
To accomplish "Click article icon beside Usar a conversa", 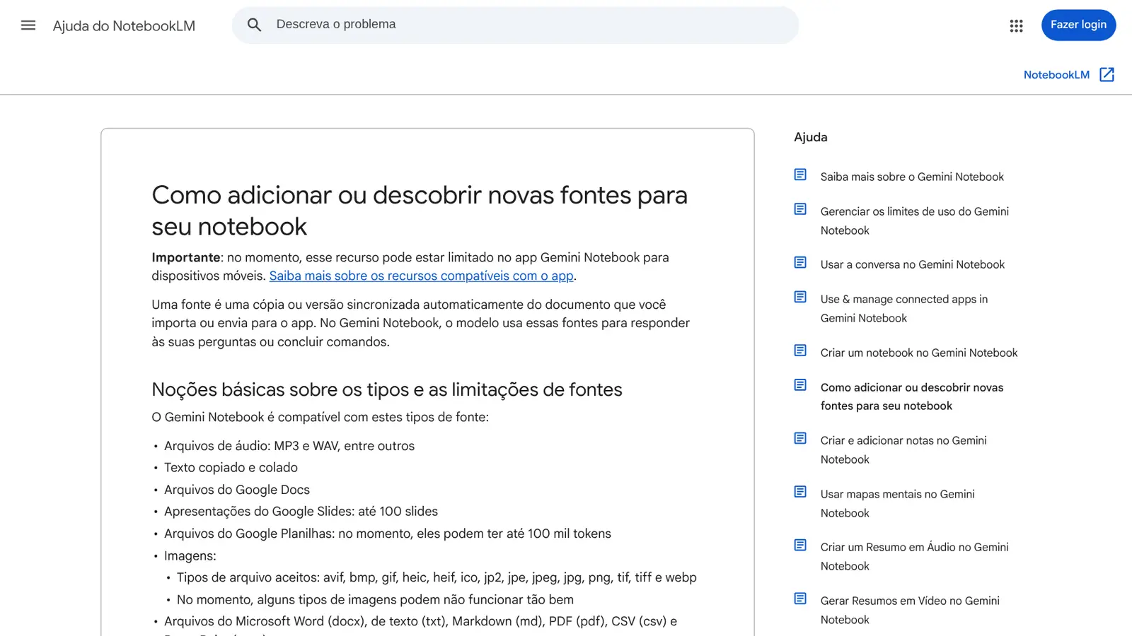I will click(x=800, y=262).
